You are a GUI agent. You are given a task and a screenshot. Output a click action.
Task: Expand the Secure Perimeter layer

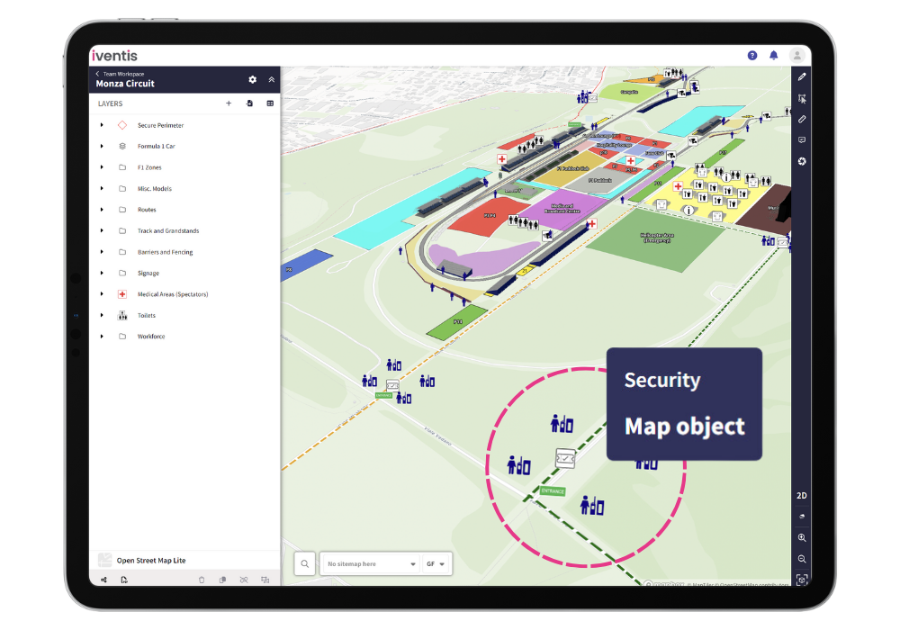[x=102, y=125]
